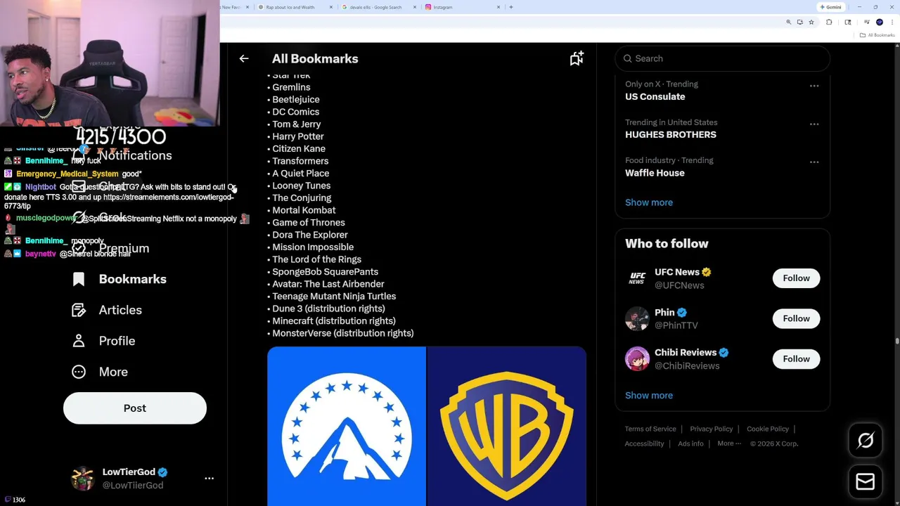
Task: Open options for HUGHES BROTHERS trend
Action: (x=814, y=124)
